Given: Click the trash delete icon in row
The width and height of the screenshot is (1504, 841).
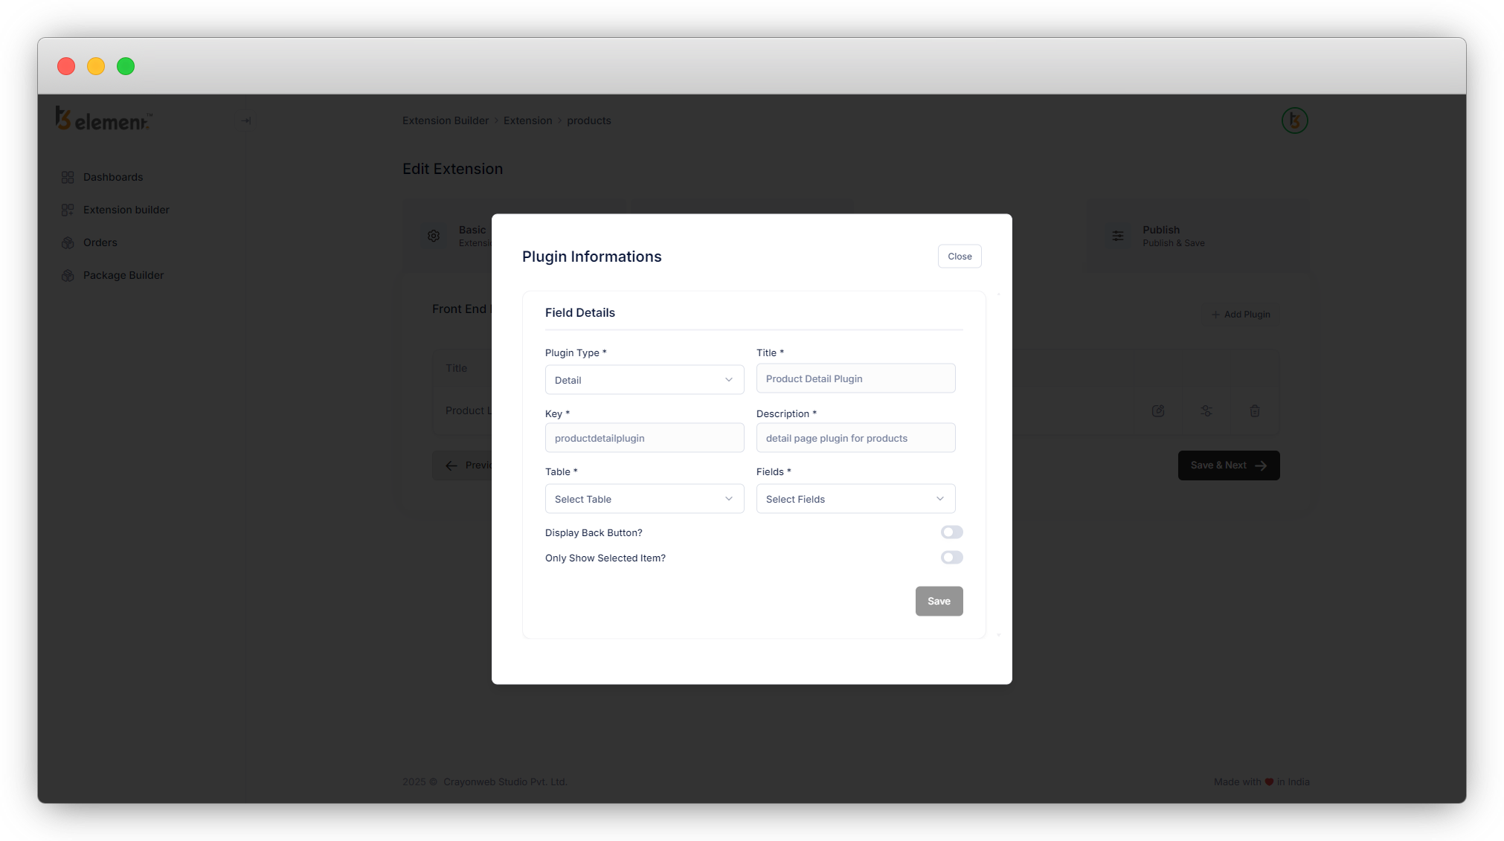Looking at the screenshot, I should tap(1254, 411).
